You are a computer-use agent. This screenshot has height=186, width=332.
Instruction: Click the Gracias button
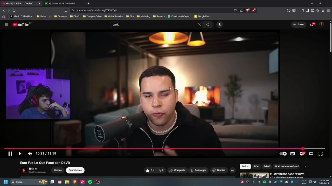point(219,170)
